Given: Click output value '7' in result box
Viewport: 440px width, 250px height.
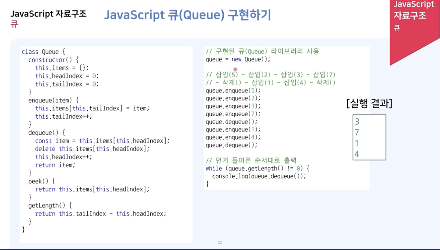Looking at the screenshot, I should pyautogui.click(x=357, y=132).
